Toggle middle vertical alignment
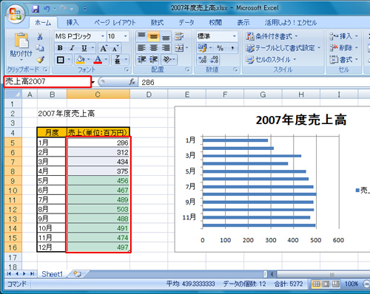 pos(153,36)
